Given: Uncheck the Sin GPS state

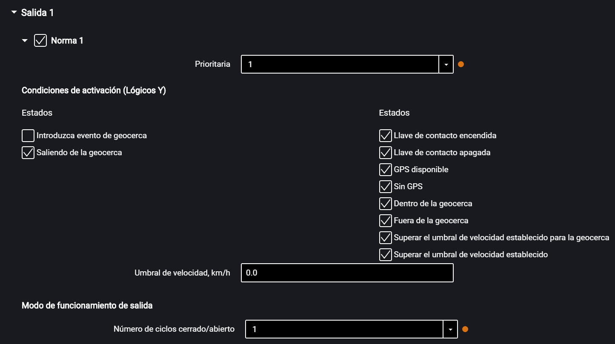Looking at the screenshot, I should coord(385,186).
